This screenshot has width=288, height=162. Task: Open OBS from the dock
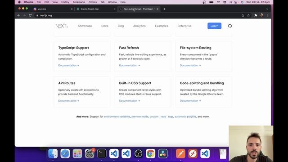pos(138,153)
